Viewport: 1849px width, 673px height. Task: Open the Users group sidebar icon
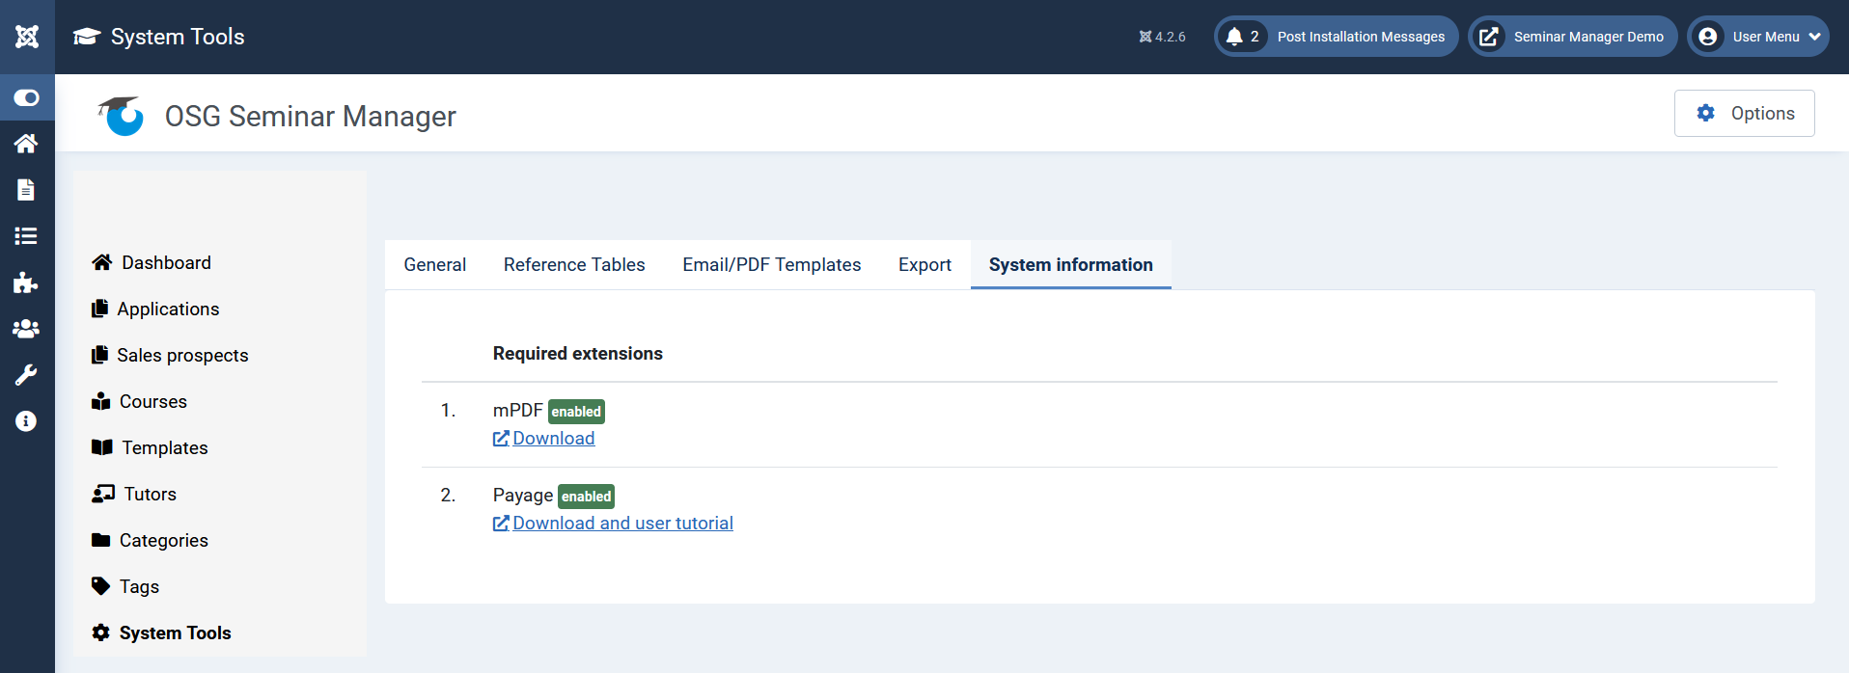pyautogui.click(x=27, y=329)
